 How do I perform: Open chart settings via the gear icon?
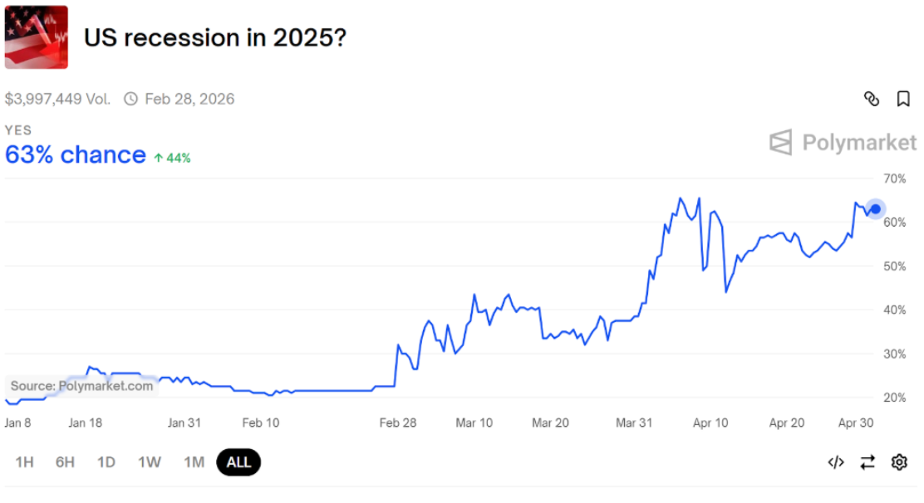(x=899, y=462)
